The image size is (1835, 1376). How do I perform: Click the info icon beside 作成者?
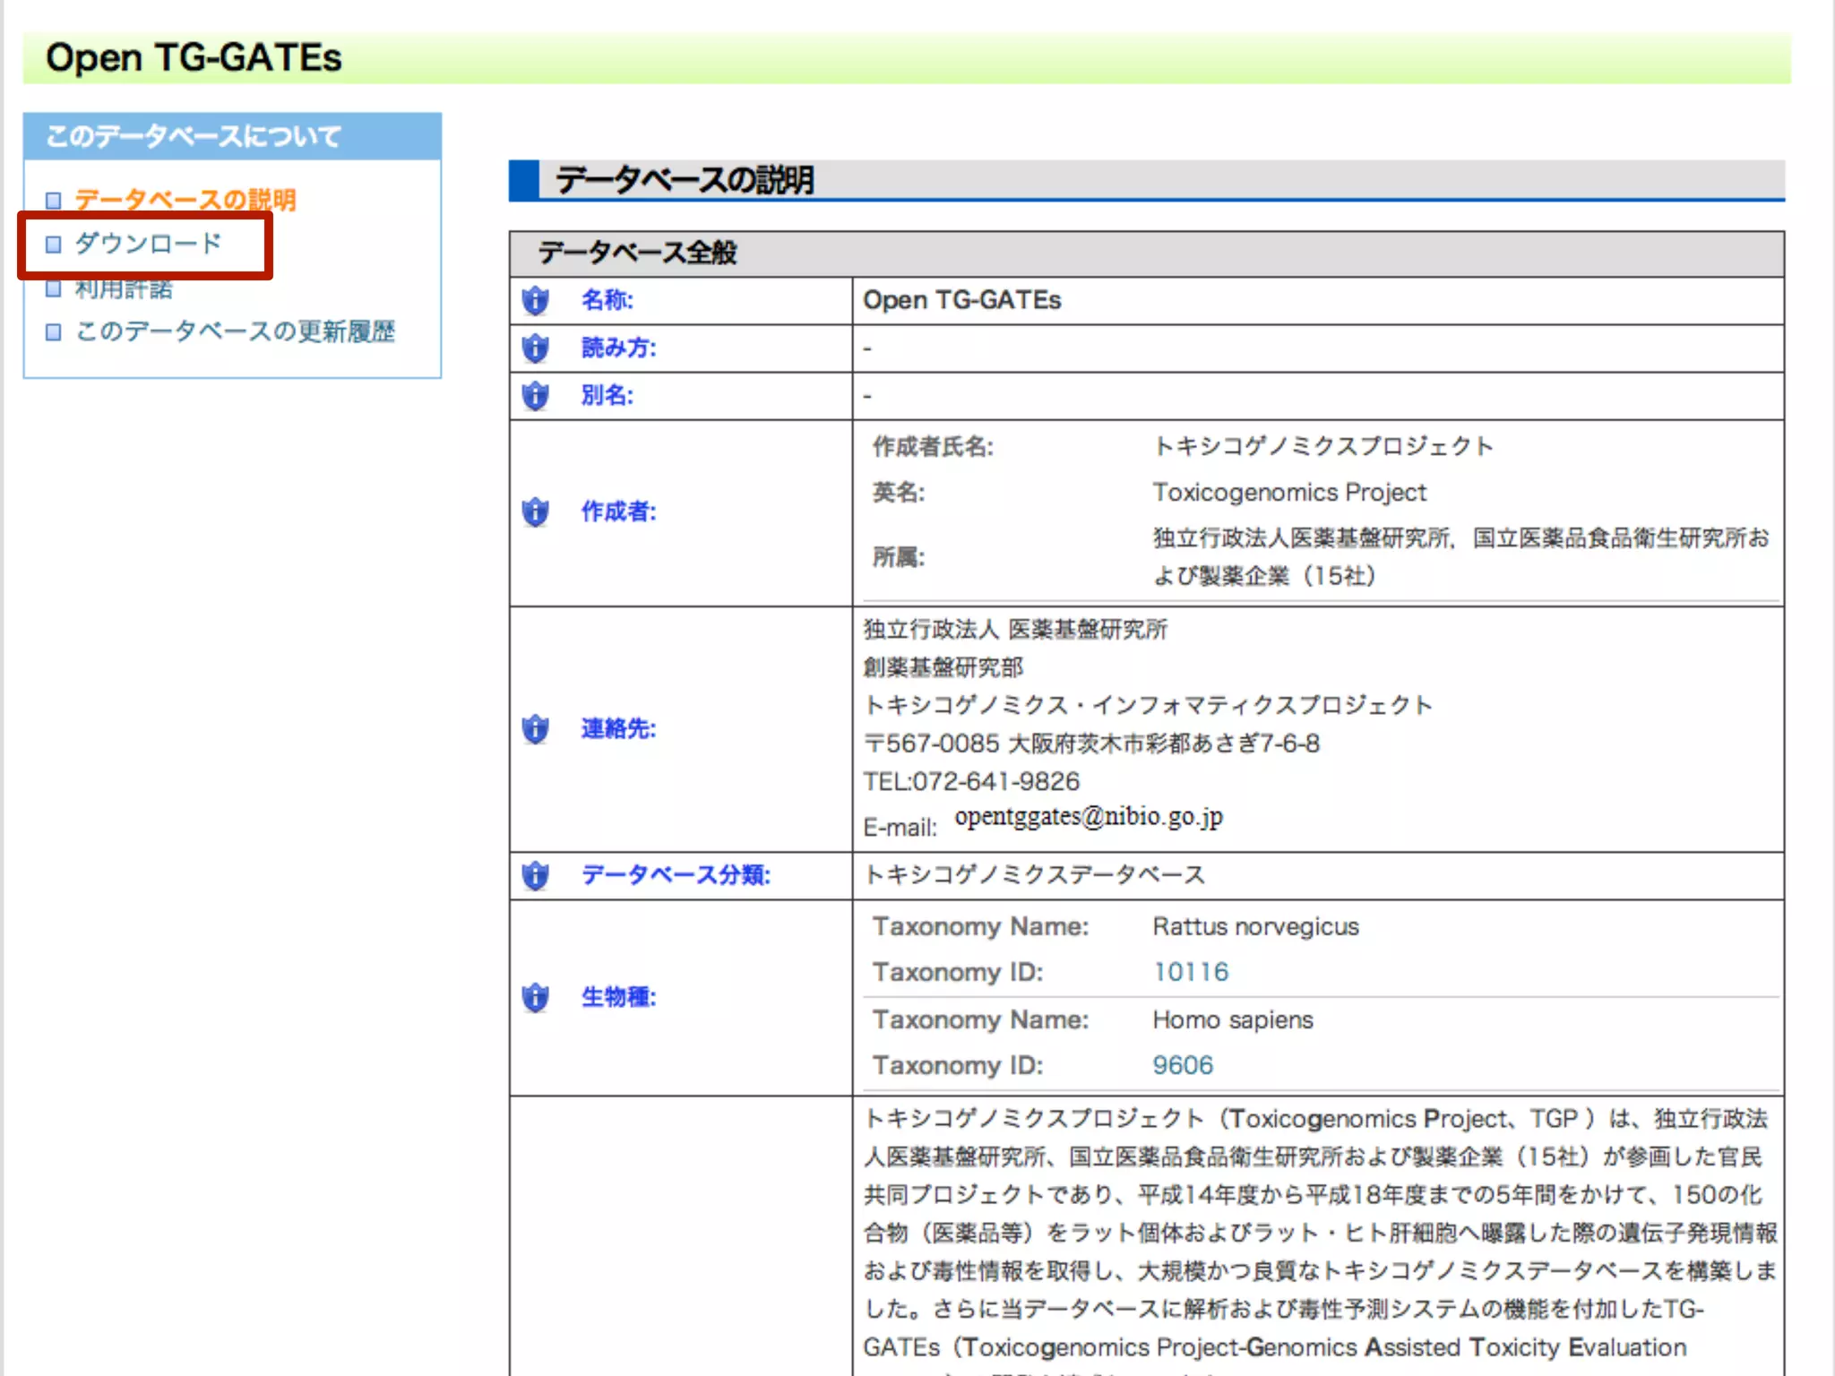(x=536, y=512)
